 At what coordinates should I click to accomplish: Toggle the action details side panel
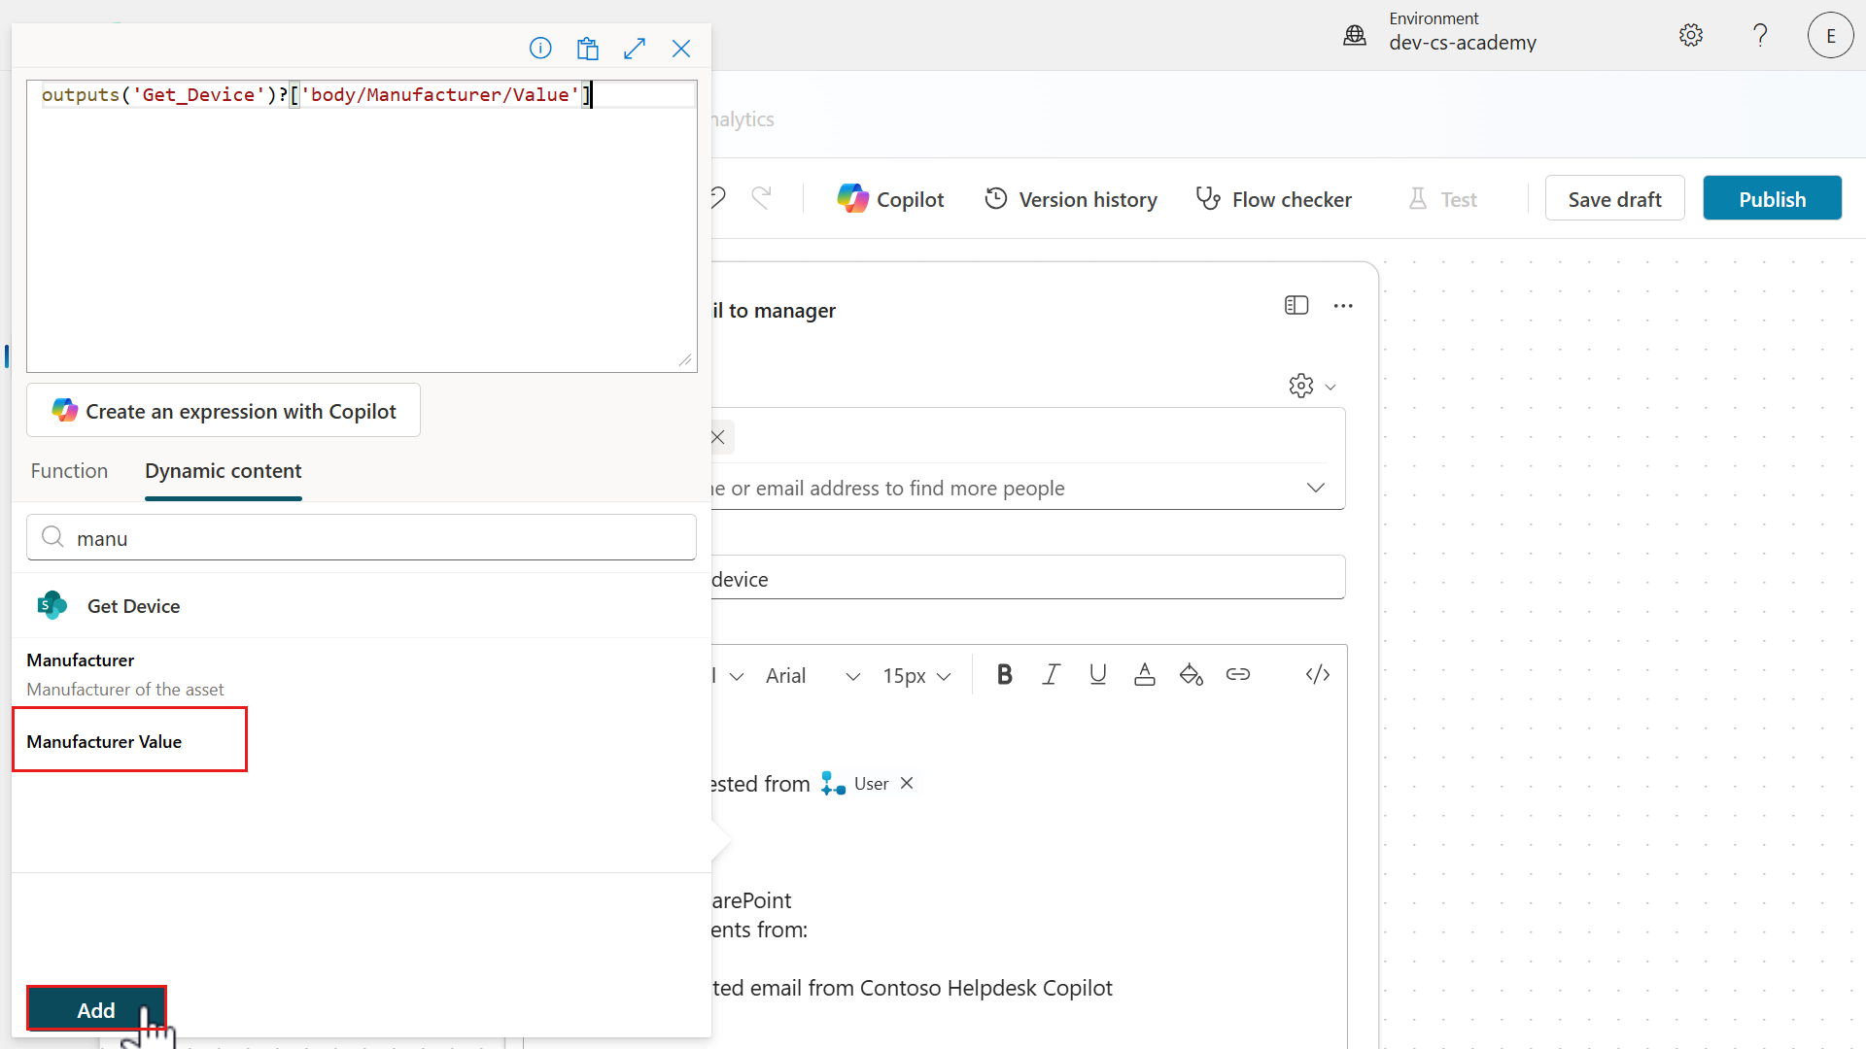click(x=1296, y=305)
